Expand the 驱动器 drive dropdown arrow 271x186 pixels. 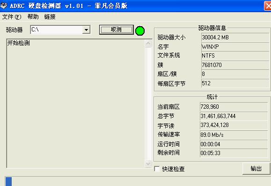(86, 30)
